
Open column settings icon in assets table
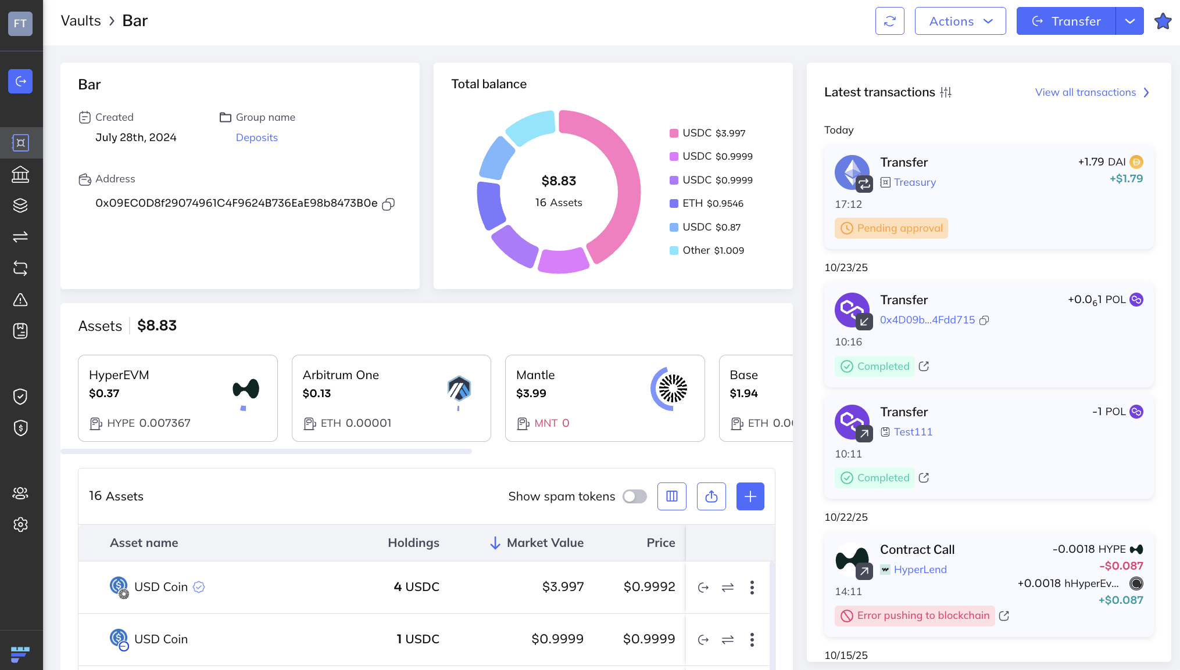click(x=671, y=496)
